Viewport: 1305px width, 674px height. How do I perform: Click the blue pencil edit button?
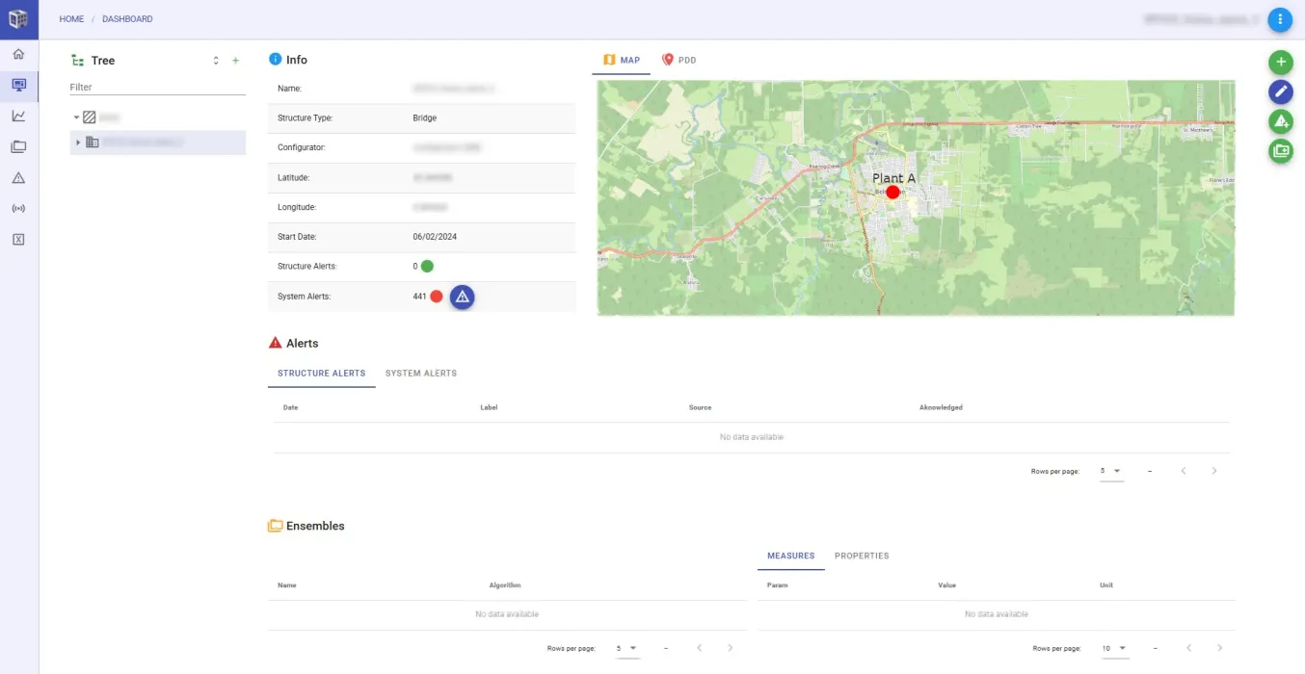pyautogui.click(x=1280, y=91)
